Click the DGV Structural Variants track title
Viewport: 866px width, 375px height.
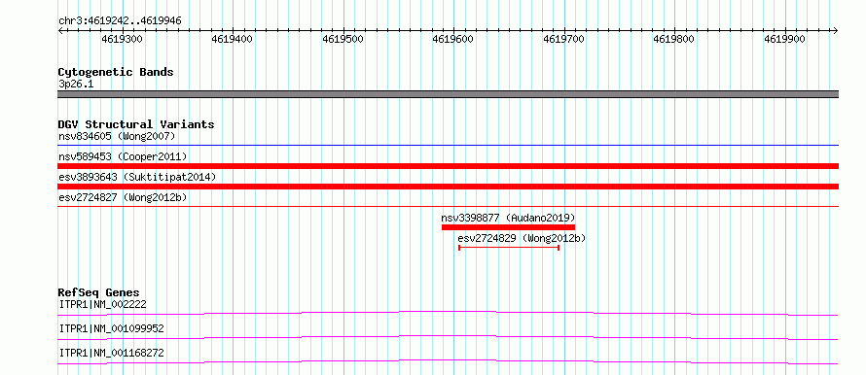(136, 124)
